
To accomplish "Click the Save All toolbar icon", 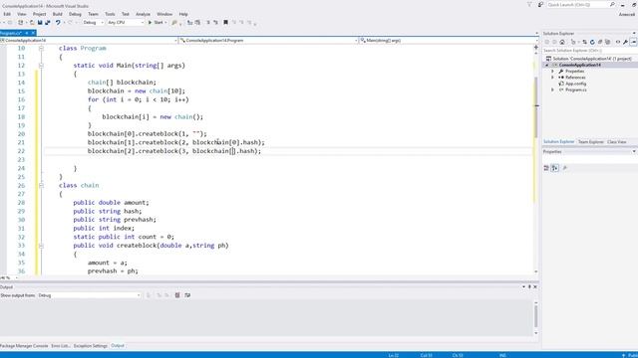I will pyautogui.click(x=48, y=23).
